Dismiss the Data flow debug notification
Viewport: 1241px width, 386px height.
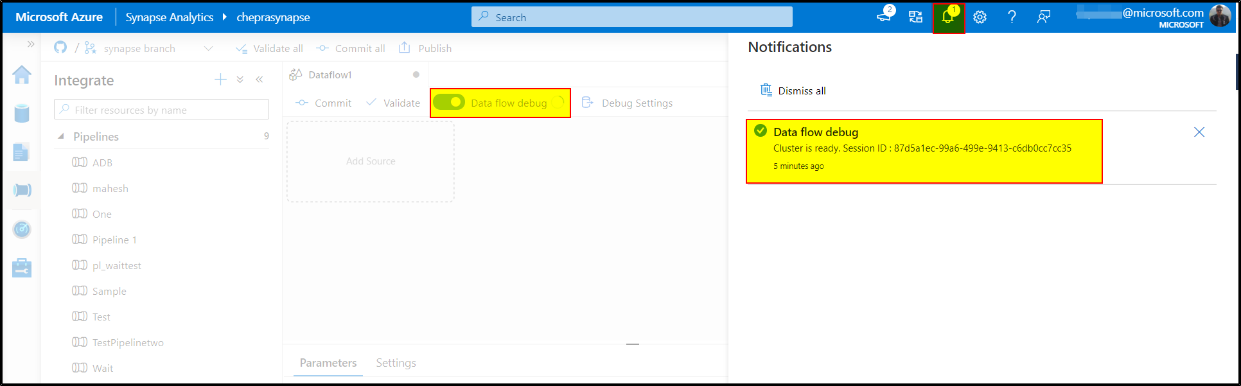pos(1199,132)
